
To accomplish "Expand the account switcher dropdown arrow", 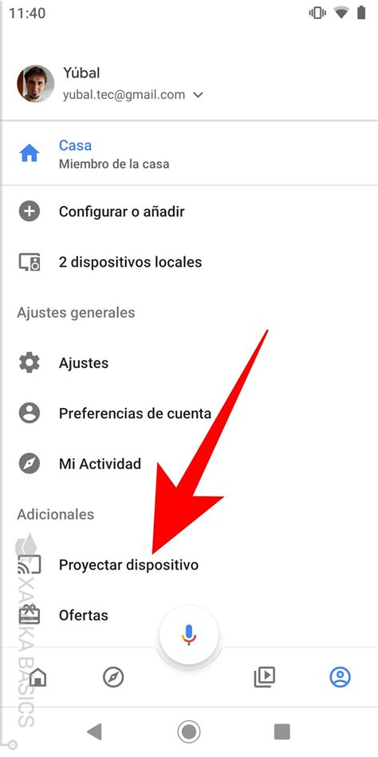I will 197,95.
